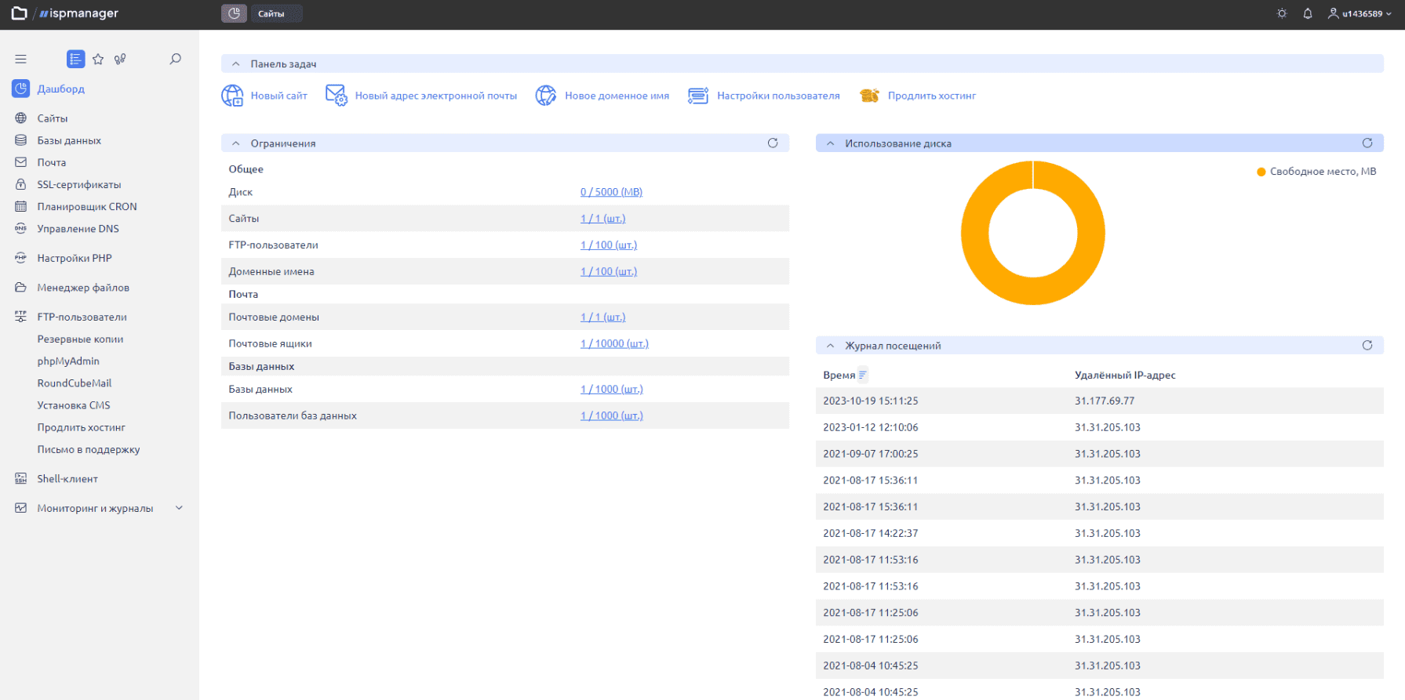The height and width of the screenshot is (700, 1405).
Task: Click the mail envelope icon in sidebar
Action: [x=21, y=162]
